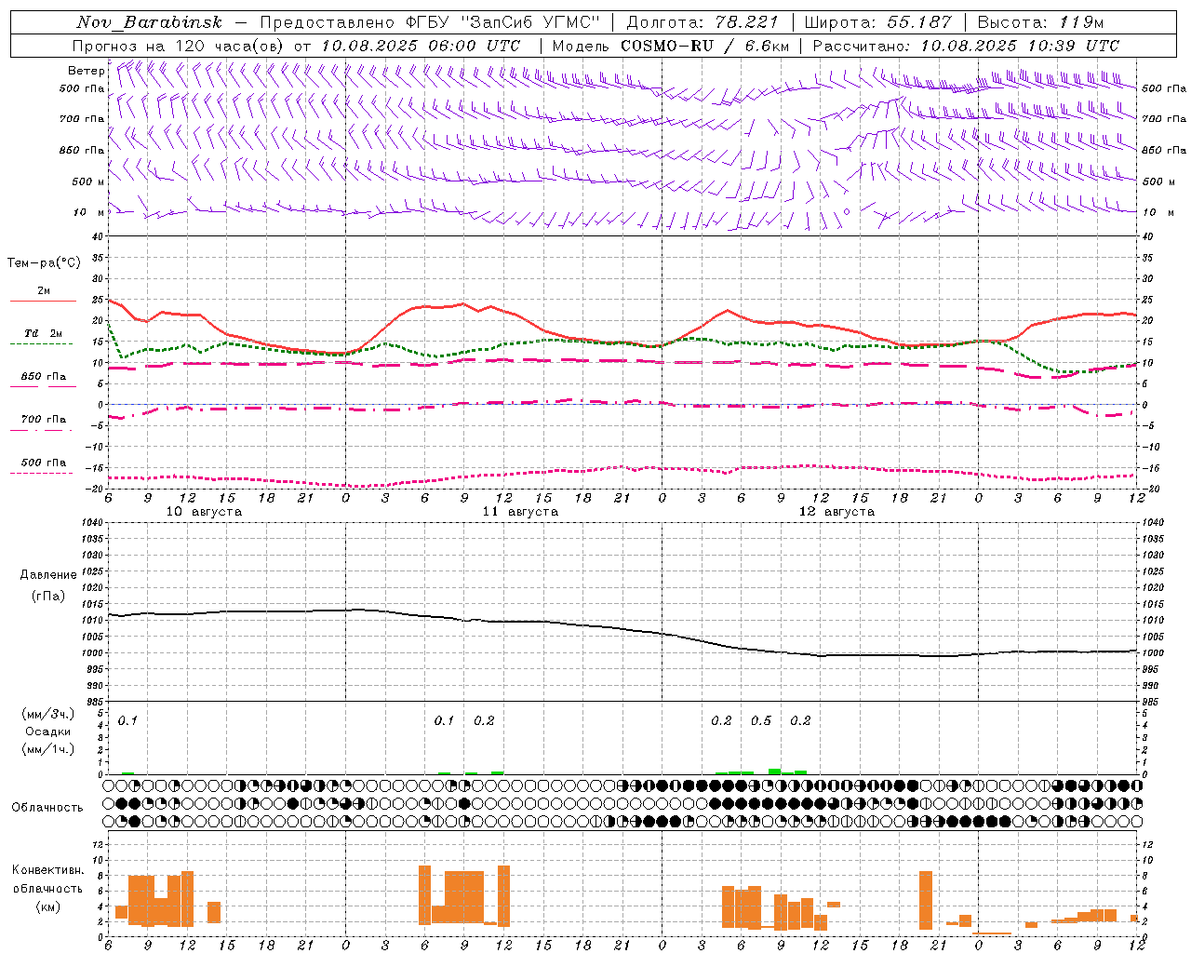The width and height of the screenshot is (1191, 953).
Task: Click the forecast start time 10.08.2025 06:00 UTC
Action: 421,46
